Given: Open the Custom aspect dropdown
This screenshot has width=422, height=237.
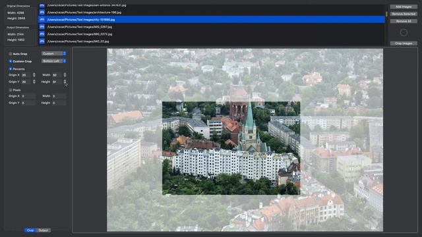Looking at the screenshot, I should pos(54,54).
